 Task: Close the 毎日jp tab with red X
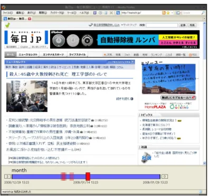(x=30, y=18)
